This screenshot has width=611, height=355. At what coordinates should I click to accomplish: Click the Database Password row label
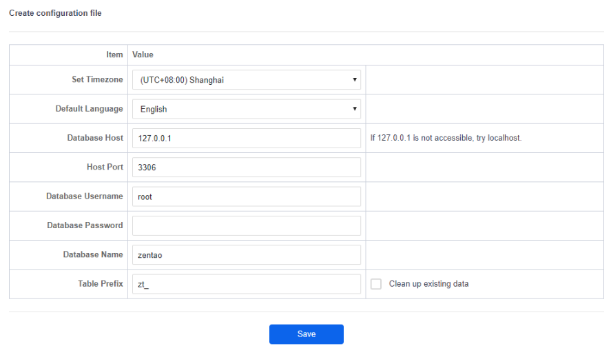coord(85,225)
